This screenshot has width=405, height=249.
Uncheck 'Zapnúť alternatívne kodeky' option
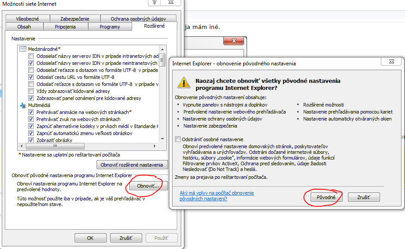[31, 126]
